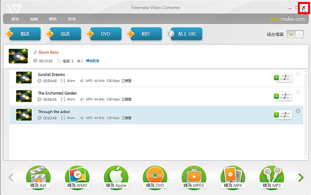Remove Sundial Dreams with its X icon
This screenshot has width=311, height=195.
(x=298, y=74)
